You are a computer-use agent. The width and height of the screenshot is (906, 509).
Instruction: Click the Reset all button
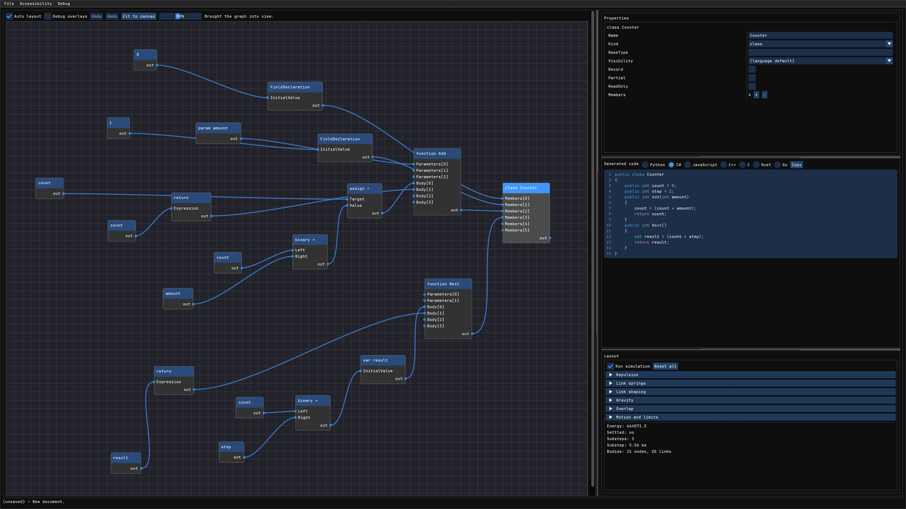click(665, 366)
